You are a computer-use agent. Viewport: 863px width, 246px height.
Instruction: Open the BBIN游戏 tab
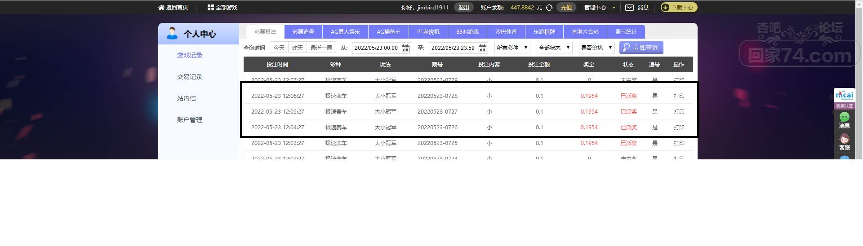click(x=467, y=32)
